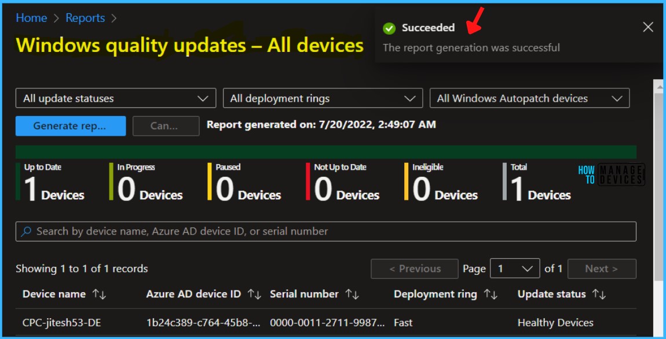Click the green Succeeded checkmark icon
666x339 pixels.
[x=389, y=28]
